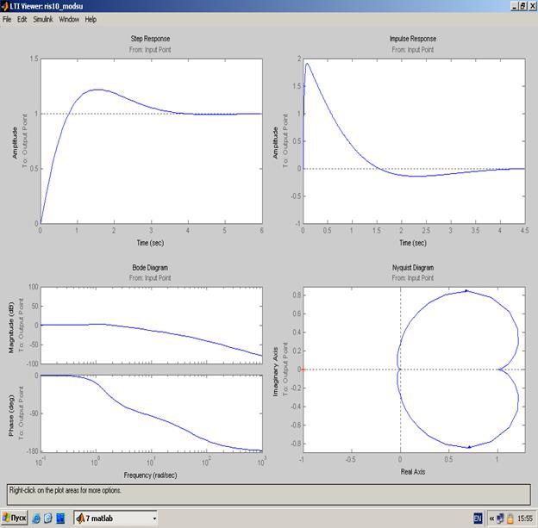This screenshot has width=538, height=528.
Task: Click the EN language indicator
Action: [x=478, y=519]
